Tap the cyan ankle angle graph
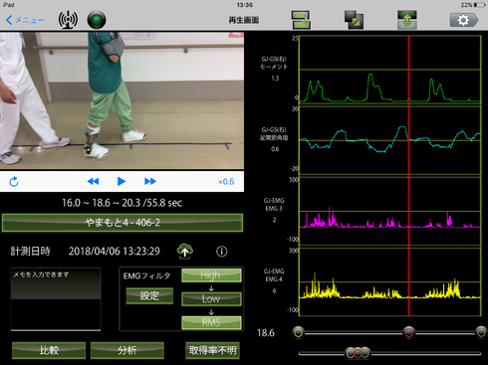Viewport: 488px width, 365px height. [390, 140]
